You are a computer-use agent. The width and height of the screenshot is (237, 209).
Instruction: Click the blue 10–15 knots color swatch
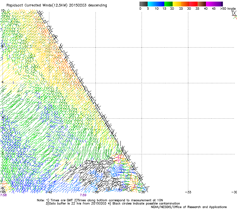tap(160, 4)
